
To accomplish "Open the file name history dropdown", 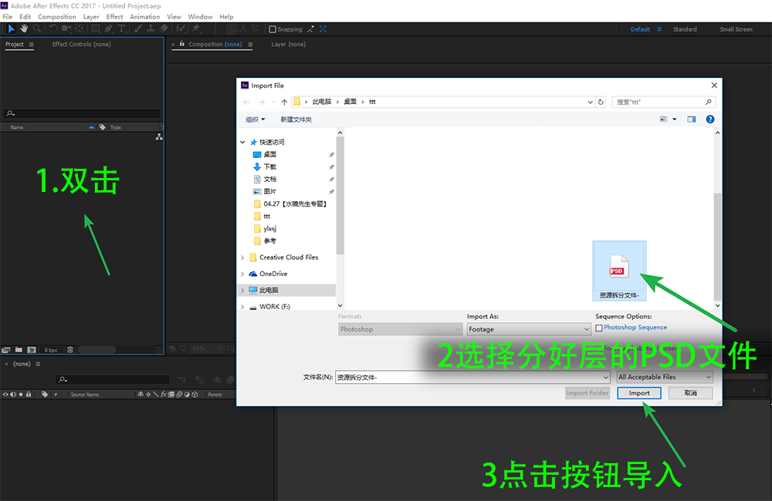I will [x=605, y=377].
